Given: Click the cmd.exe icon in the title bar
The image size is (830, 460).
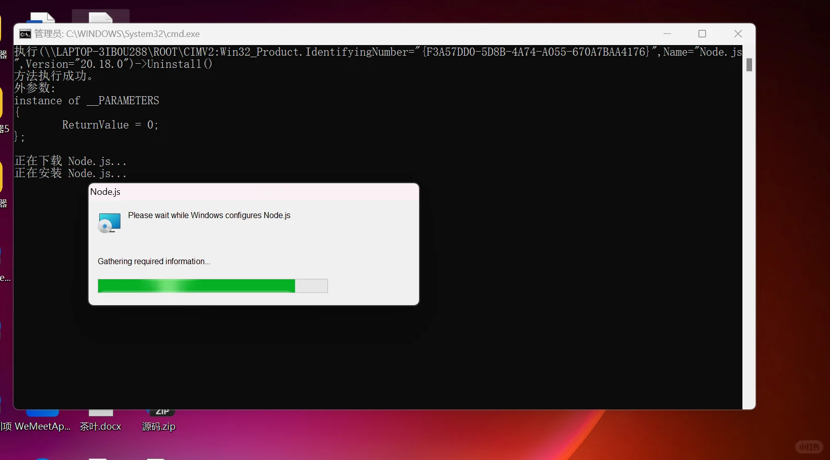Looking at the screenshot, I should click(25, 34).
